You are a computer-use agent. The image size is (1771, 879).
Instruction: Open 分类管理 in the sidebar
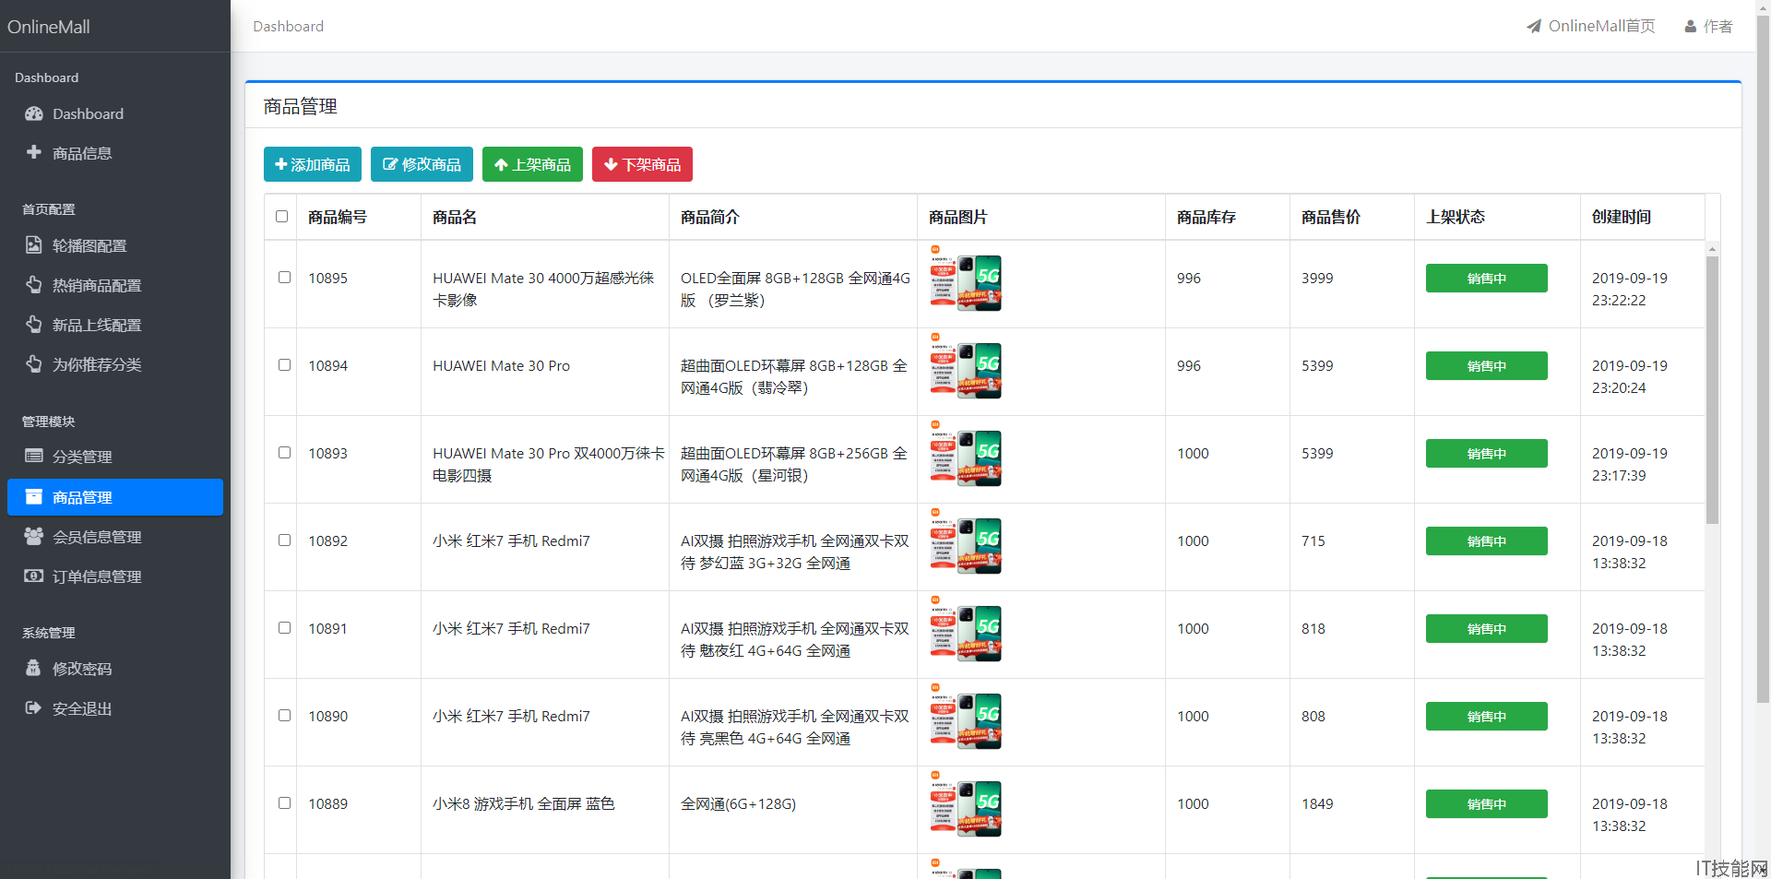[115, 457]
